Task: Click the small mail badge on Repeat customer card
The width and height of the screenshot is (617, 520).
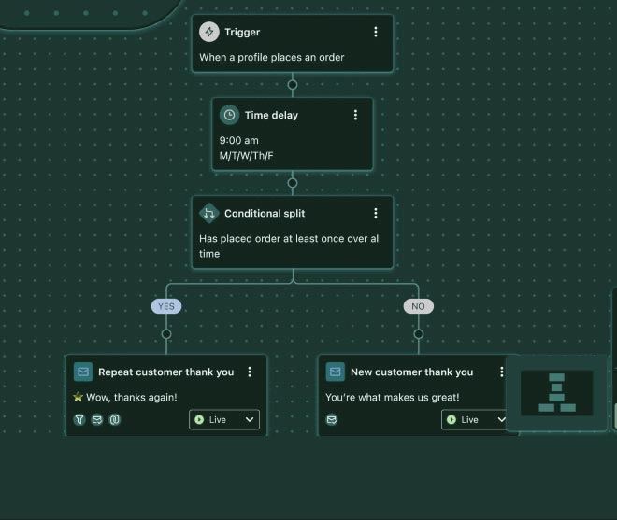Action: click(97, 420)
